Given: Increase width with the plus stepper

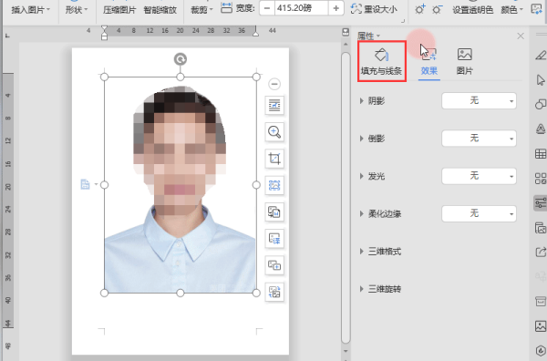Looking at the screenshot, I should [x=335, y=8].
